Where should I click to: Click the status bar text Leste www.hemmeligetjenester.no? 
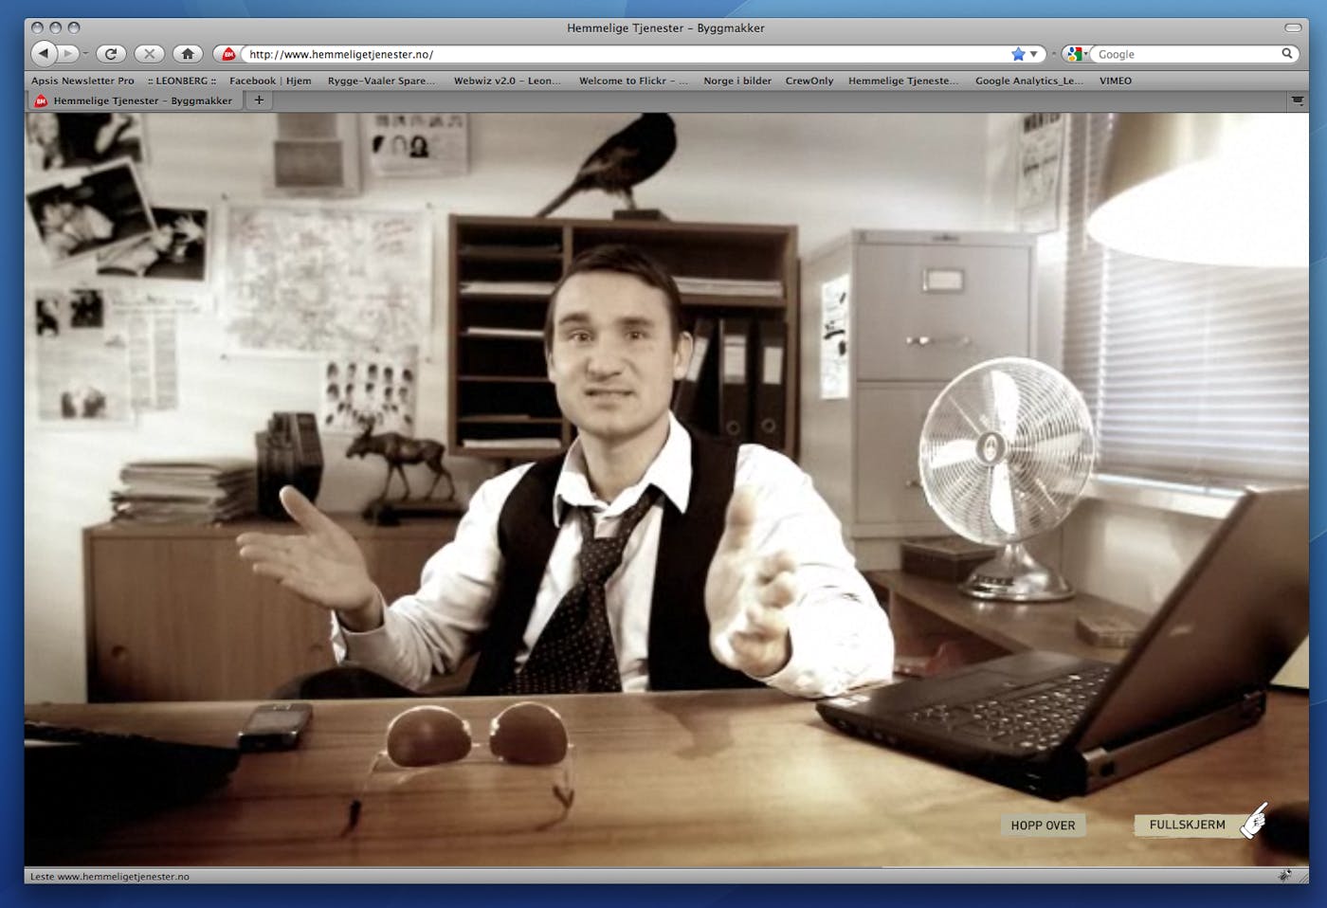click(x=110, y=877)
